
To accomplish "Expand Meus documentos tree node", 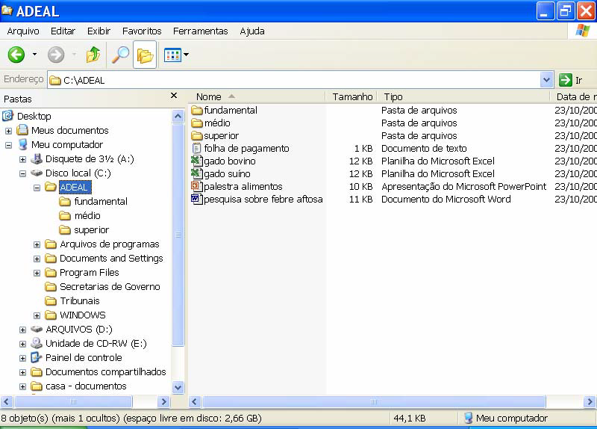I will pos(8,131).
